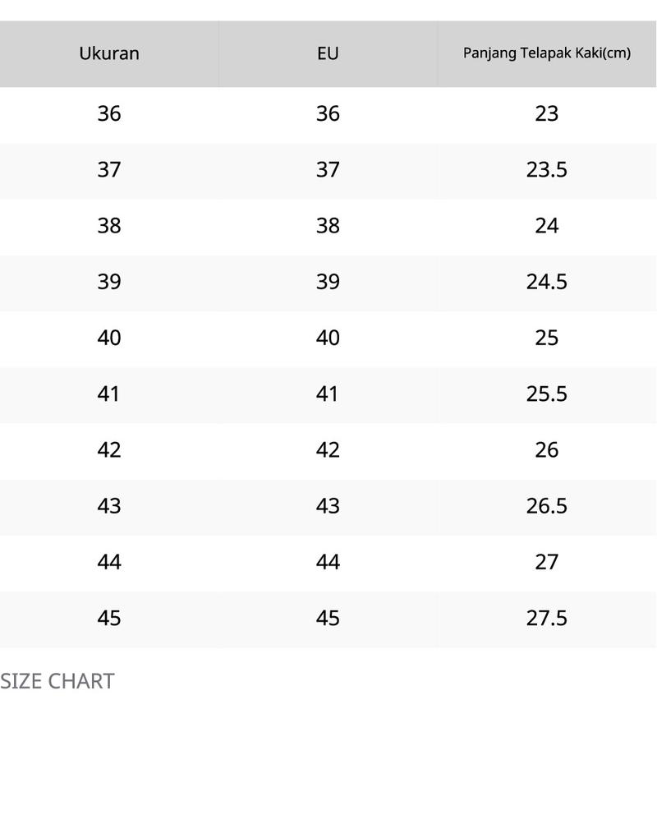This screenshot has height=815, width=657.
Task: Select size 38 in the Ukuran column
Action: click(109, 226)
